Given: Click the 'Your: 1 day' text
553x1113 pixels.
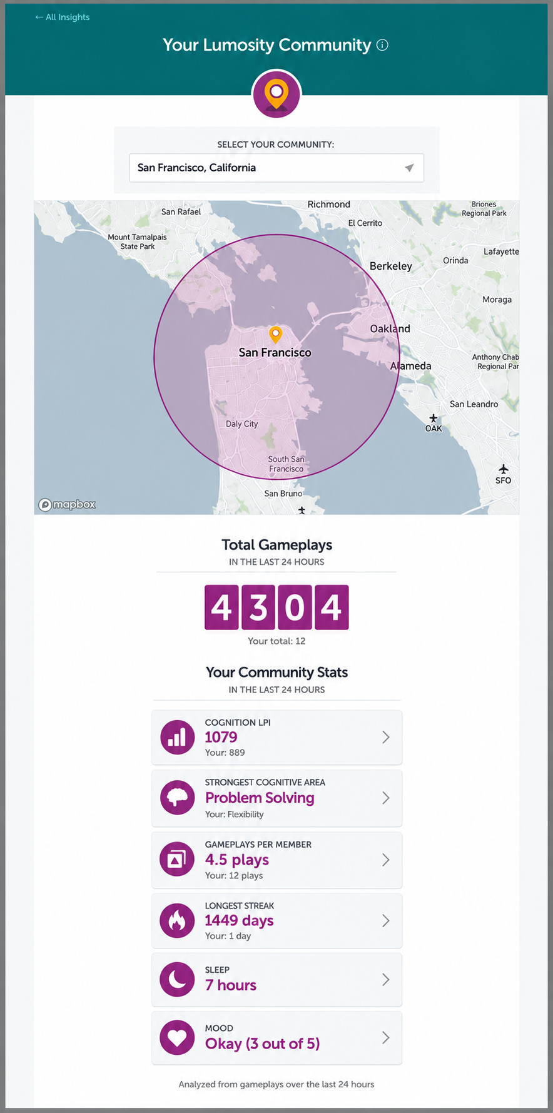Looking at the screenshot, I should [x=228, y=936].
